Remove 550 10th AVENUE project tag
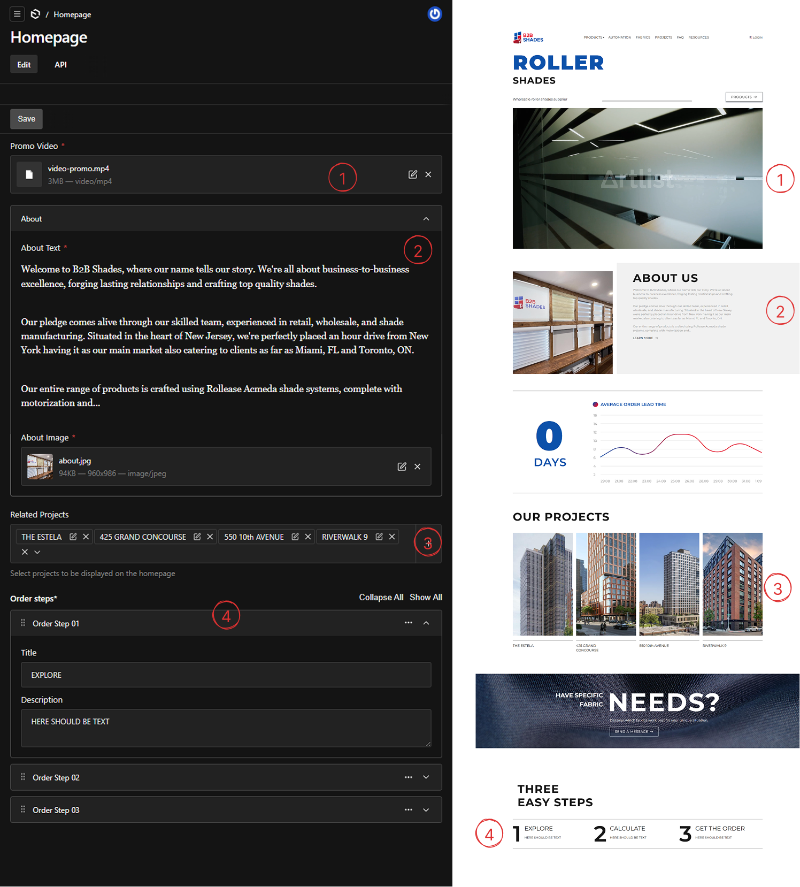The image size is (800, 887). coord(308,537)
